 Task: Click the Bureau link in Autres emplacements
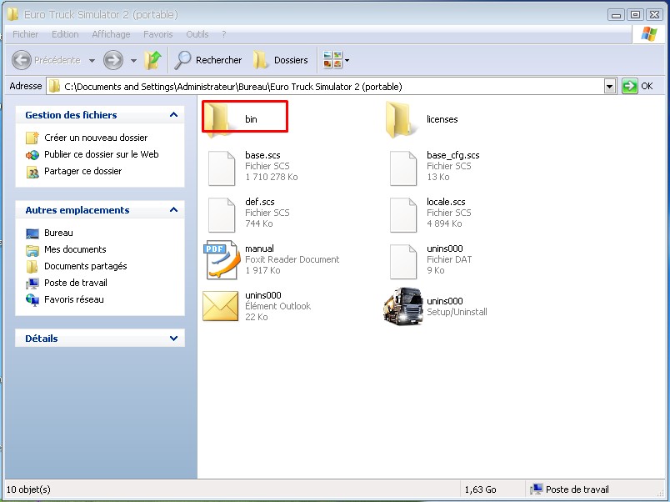58,233
